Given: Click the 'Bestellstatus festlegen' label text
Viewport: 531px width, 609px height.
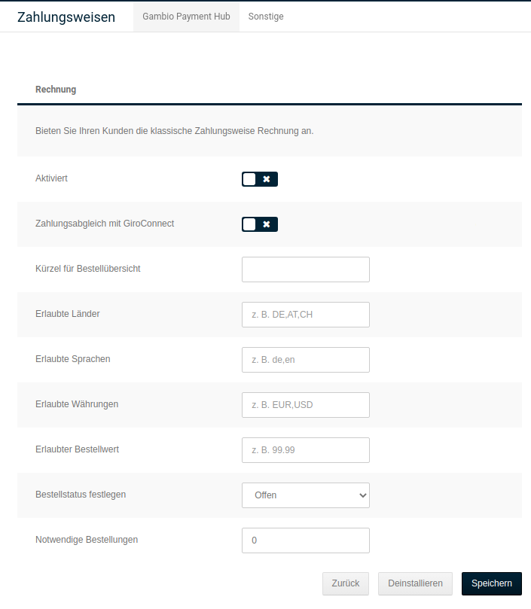Looking at the screenshot, I should point(81,495).
